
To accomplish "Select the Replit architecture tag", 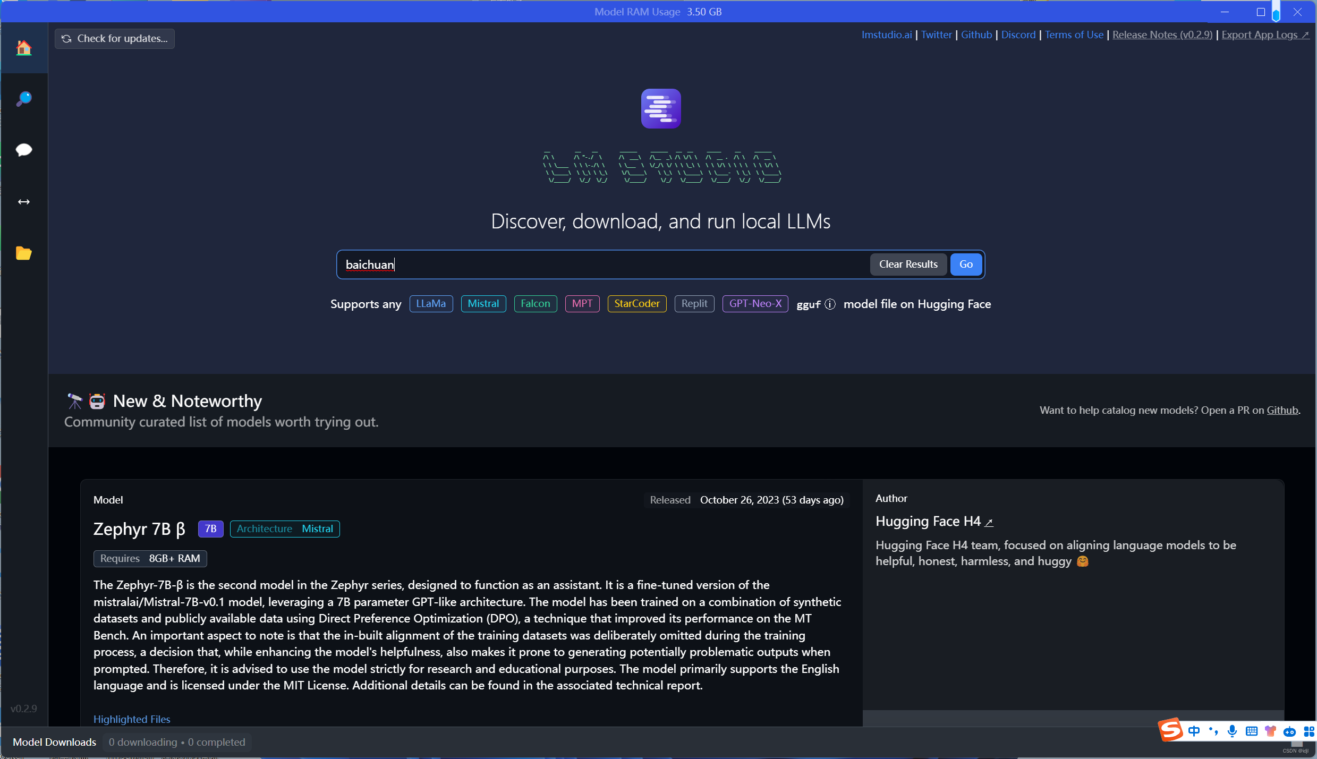I will pyautogui.click(x=694, y=304).
